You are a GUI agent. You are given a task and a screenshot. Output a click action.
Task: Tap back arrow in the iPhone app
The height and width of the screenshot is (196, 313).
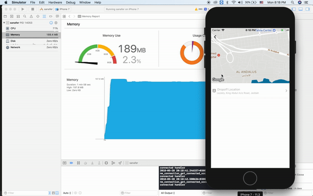(x=215, y=37)
